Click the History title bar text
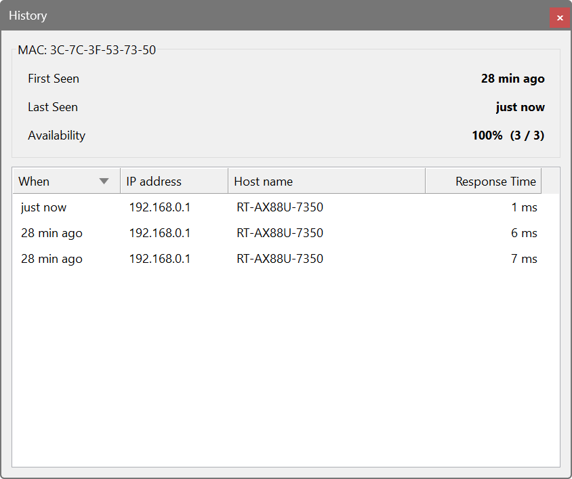Viewport: 572px width, 479px height. pos(28,16)
